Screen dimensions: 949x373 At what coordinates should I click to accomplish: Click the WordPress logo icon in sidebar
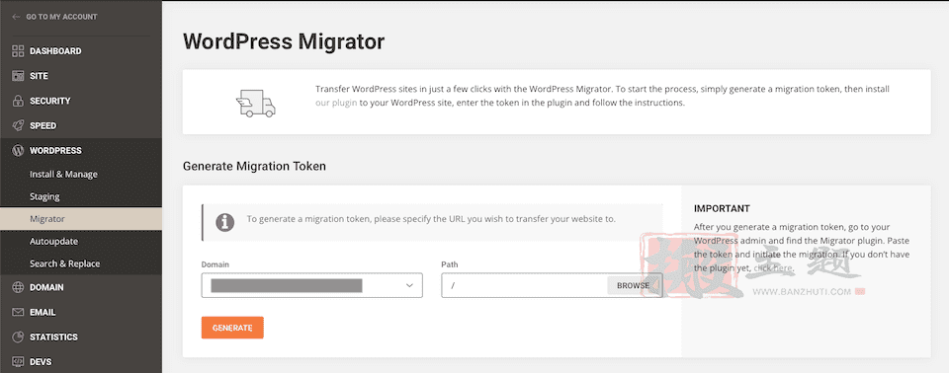[x=18, y=151]
